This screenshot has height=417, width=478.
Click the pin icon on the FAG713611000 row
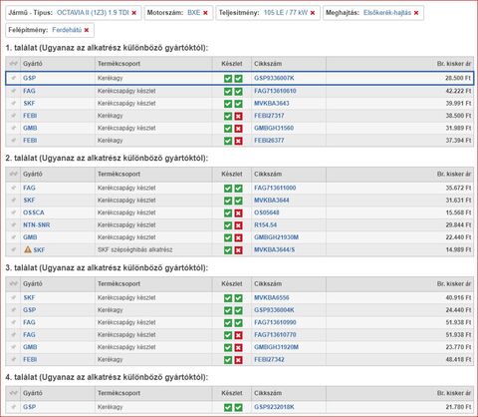point(13,188)
